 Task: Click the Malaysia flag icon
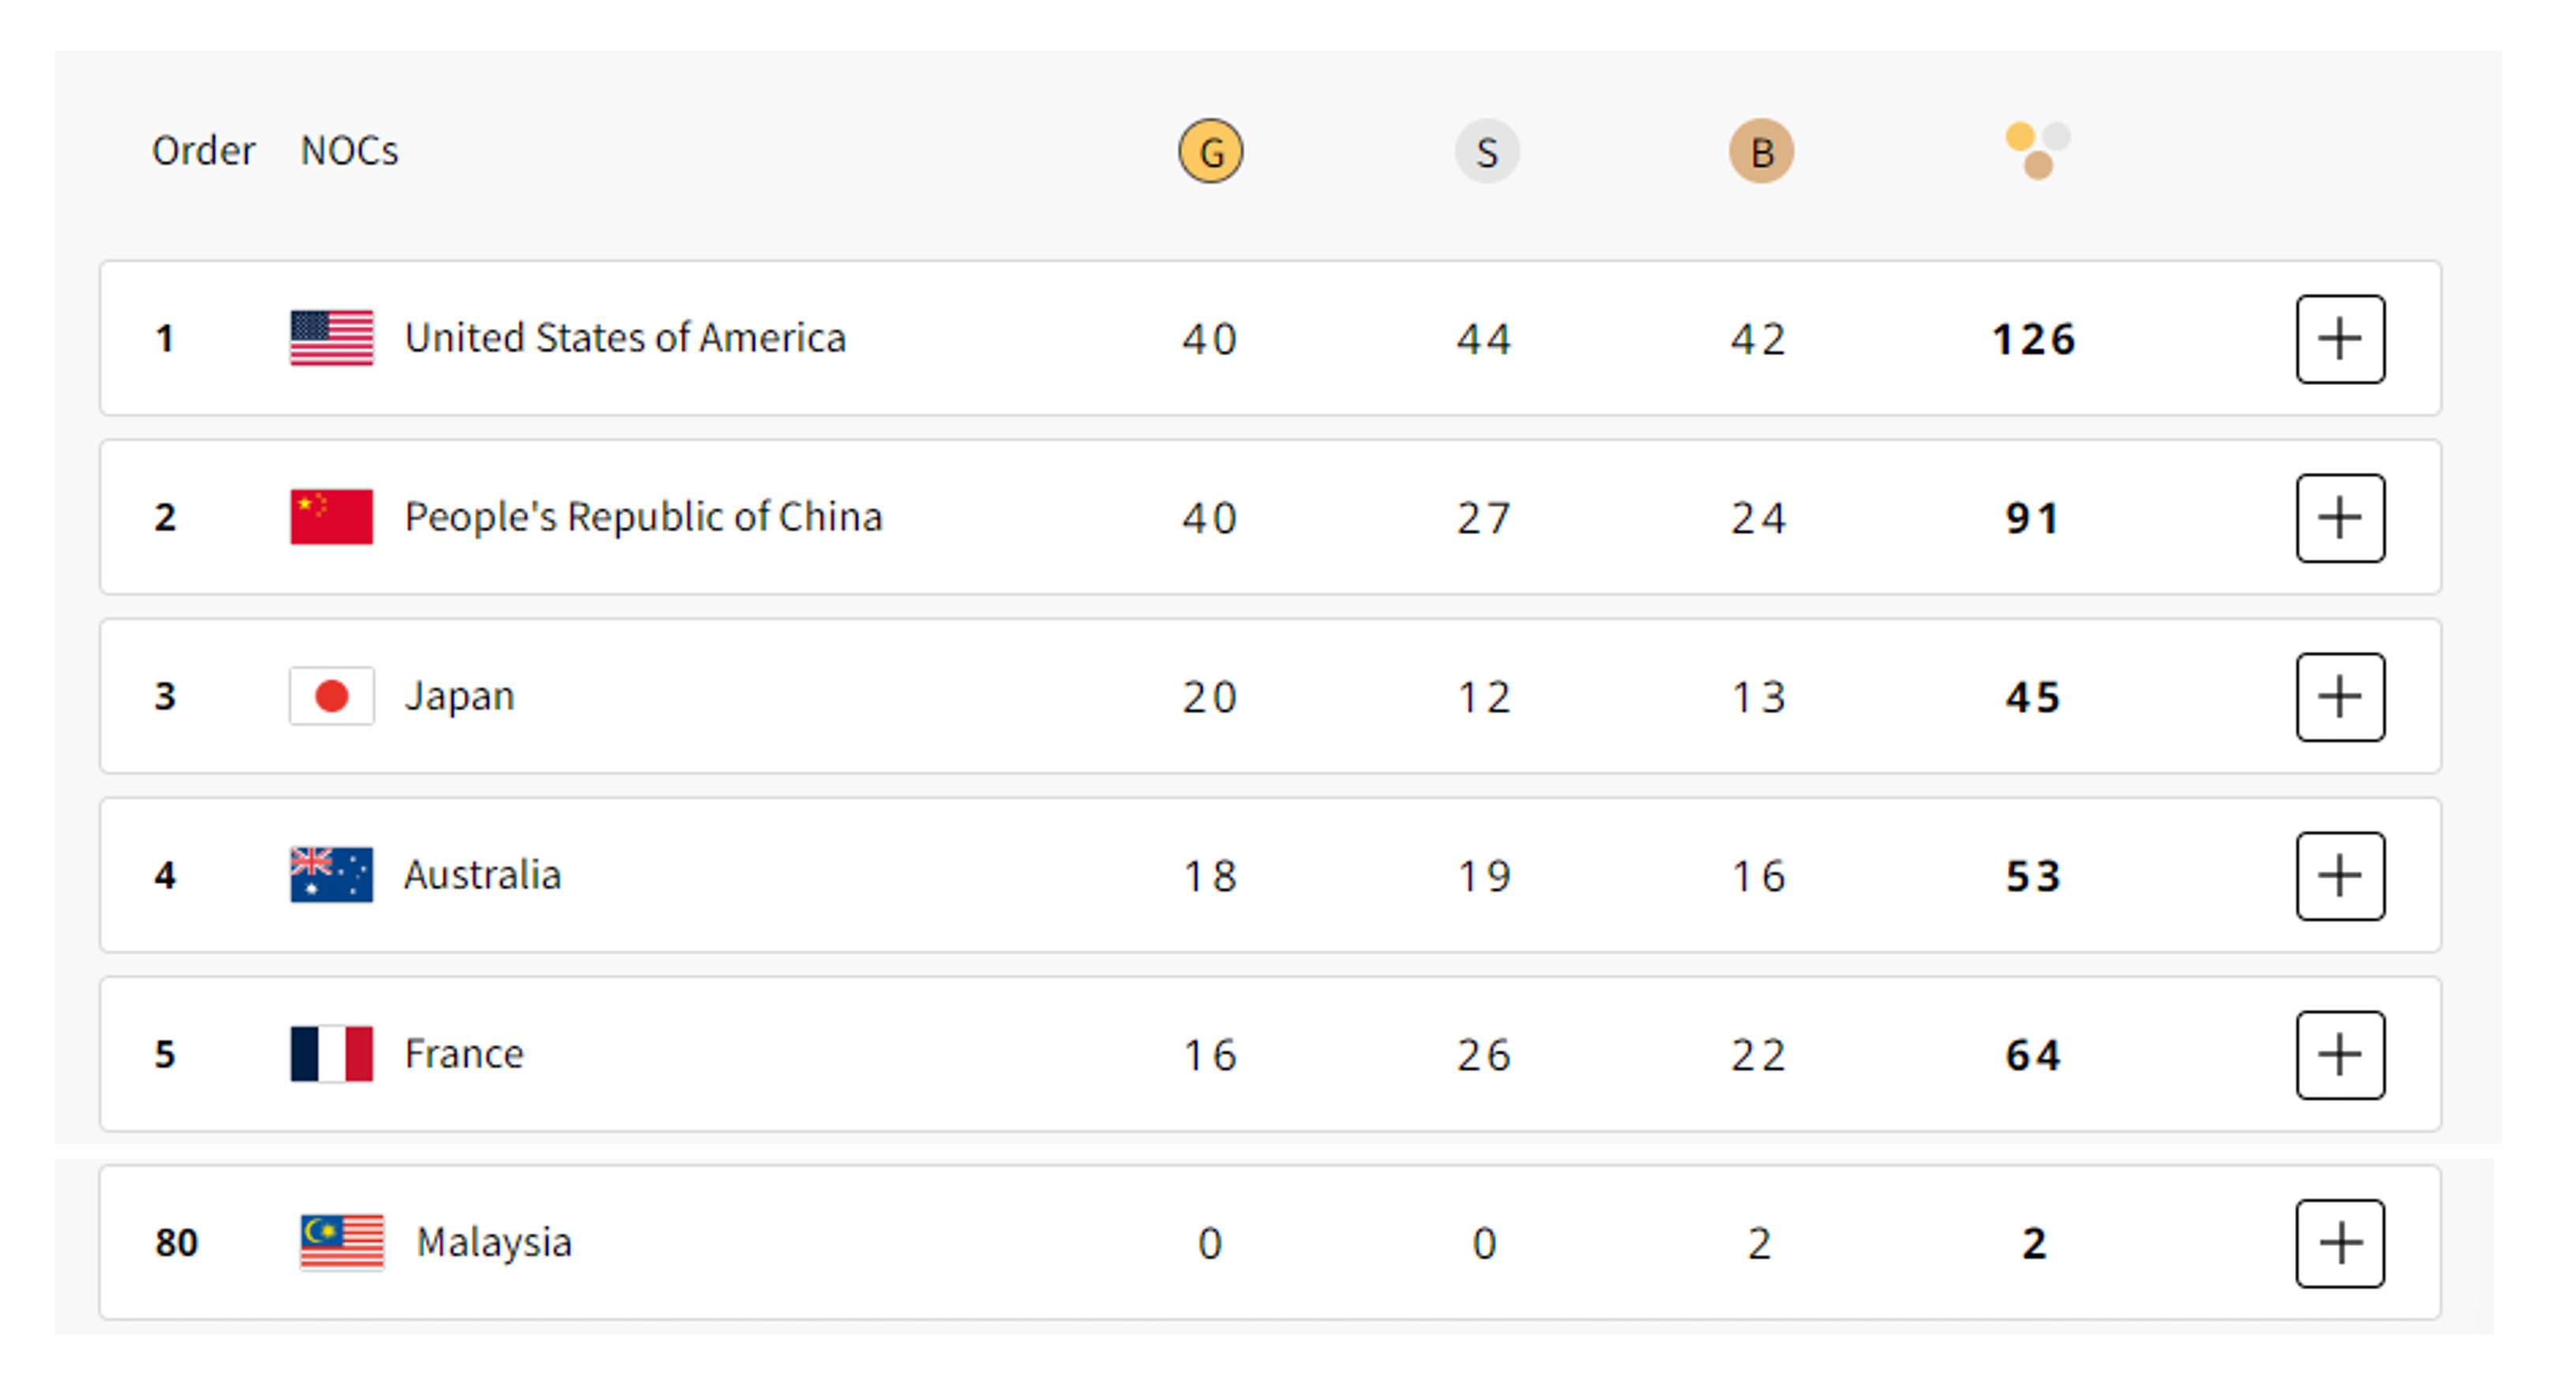click(x=342, y=1242)
